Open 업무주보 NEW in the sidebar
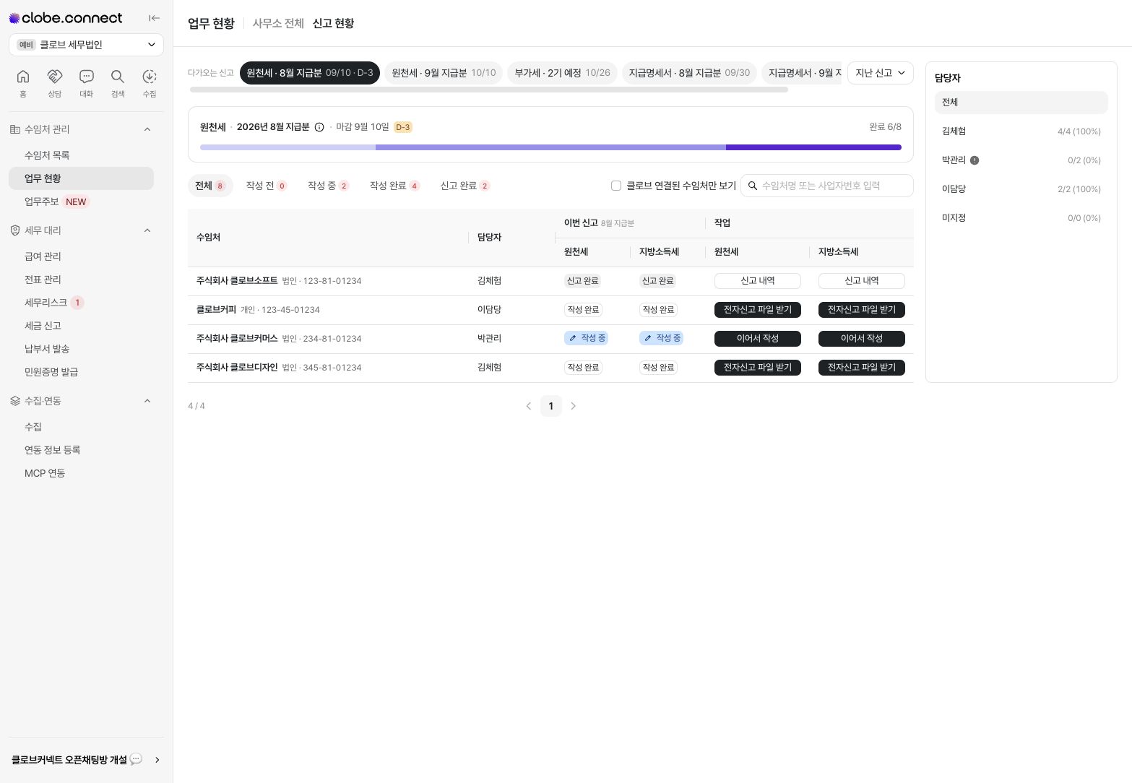The height and width of the screenshot is (783, 1132). 81,202
